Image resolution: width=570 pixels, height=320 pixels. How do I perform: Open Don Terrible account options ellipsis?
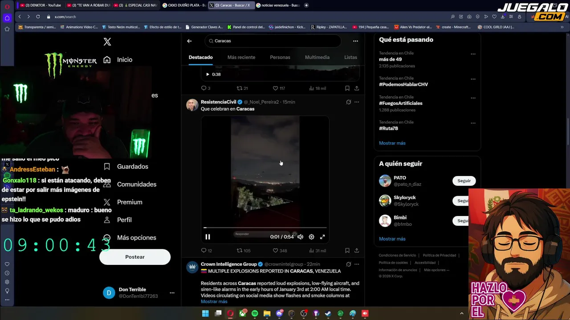coord(172,293)
